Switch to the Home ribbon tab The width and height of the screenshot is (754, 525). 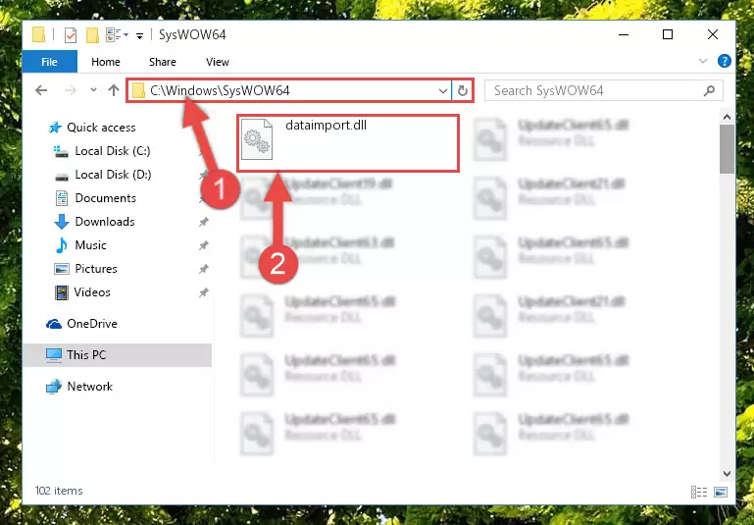click(x=105, y=62)
